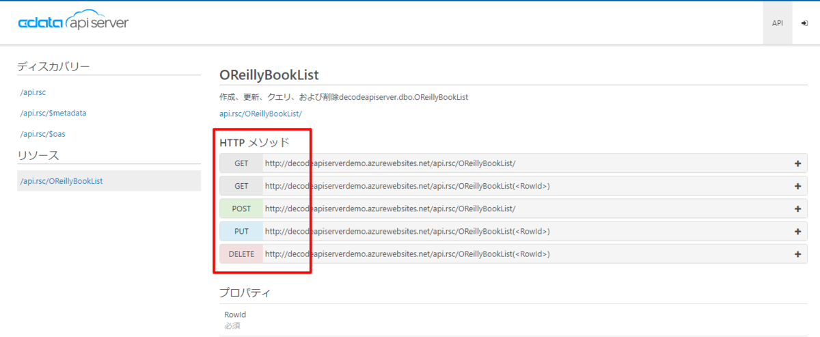The width and height of the screenshot is (820, 337).
Task: Click the DELETE row URL text
Action: point(407,254)
